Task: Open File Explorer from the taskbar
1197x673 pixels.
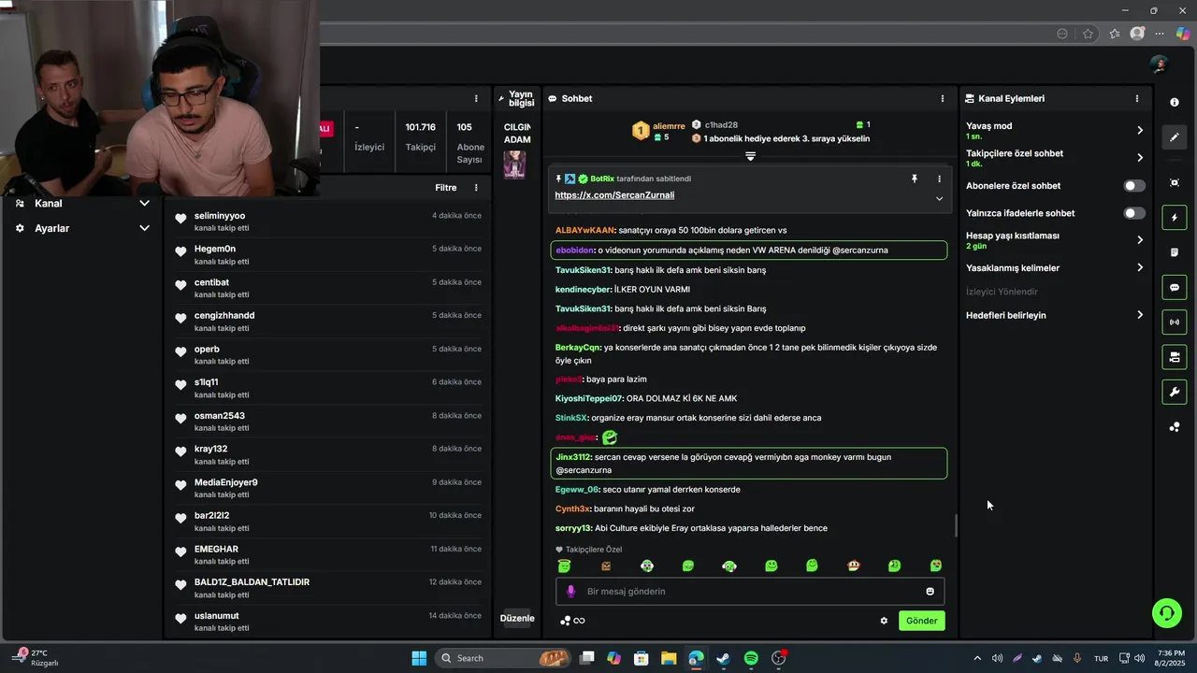Action: 669,658
